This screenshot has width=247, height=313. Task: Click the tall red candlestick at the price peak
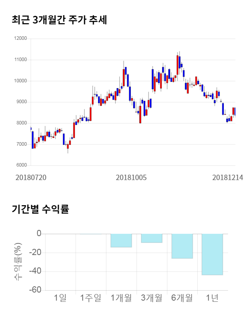178,65
